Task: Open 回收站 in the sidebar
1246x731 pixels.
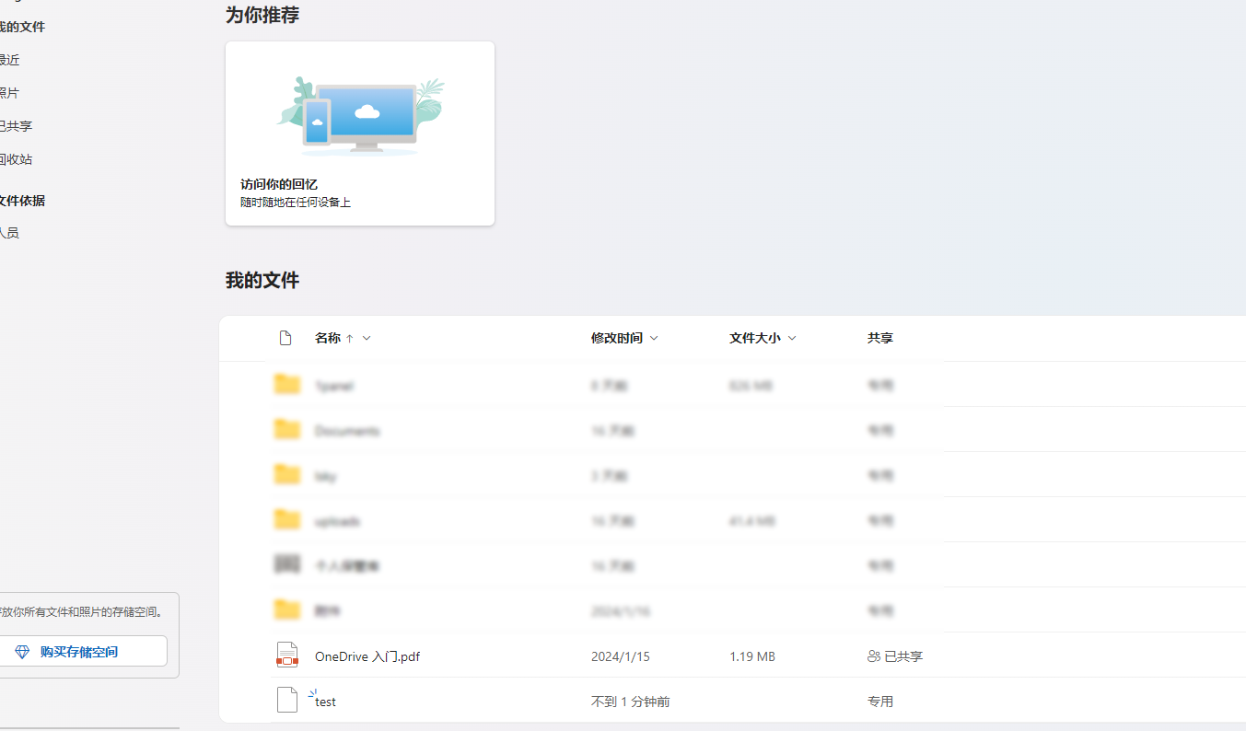Action: [x=16, y=159]
